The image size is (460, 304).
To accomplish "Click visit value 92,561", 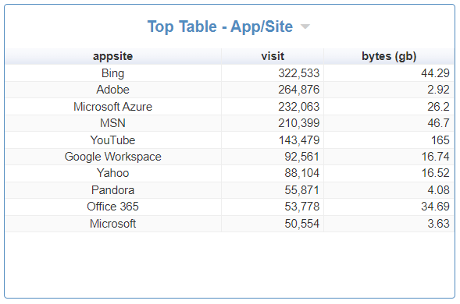I will (x=301, y=157).
